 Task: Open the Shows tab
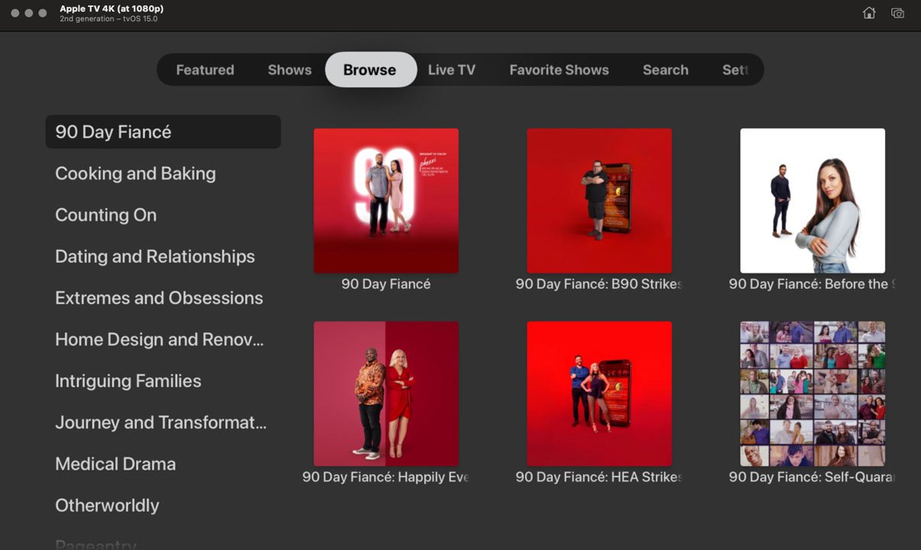(289, 70)
